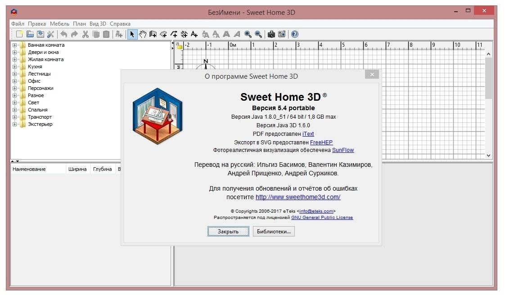Copy selection toolbar icon
505x299 pixels.
[x=96, y=34]
